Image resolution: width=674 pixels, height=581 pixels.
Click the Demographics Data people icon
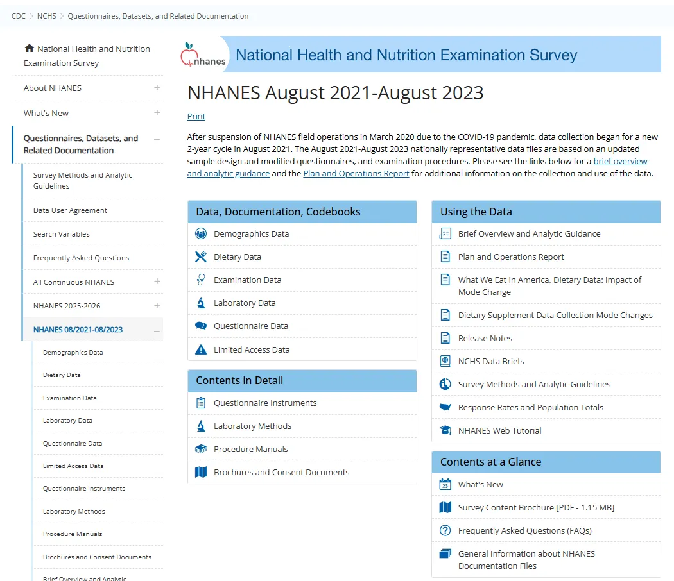[x=201, y=233]
